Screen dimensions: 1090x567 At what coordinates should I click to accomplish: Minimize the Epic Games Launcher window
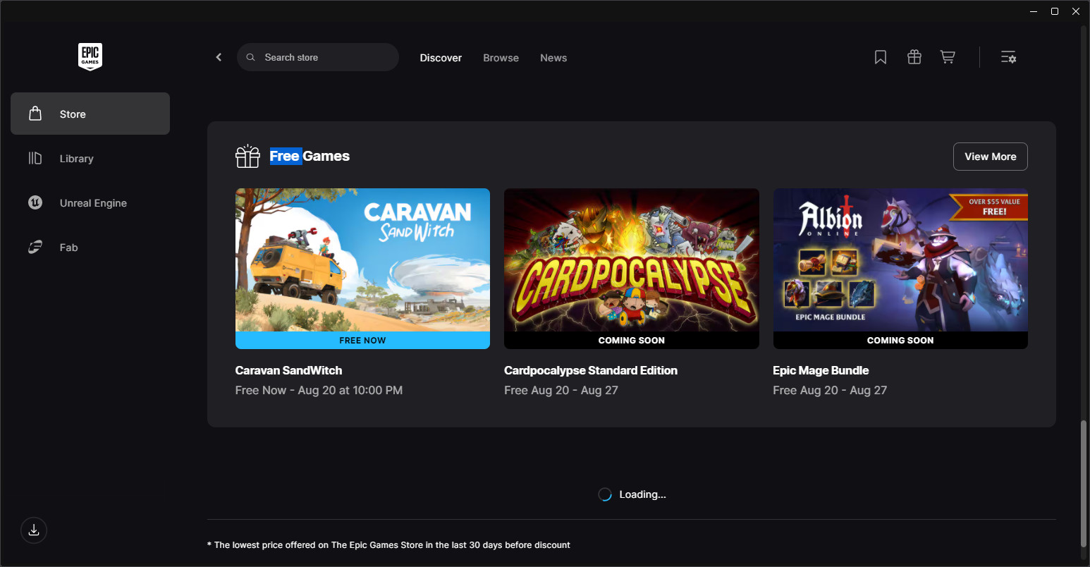pos(1034,11)
